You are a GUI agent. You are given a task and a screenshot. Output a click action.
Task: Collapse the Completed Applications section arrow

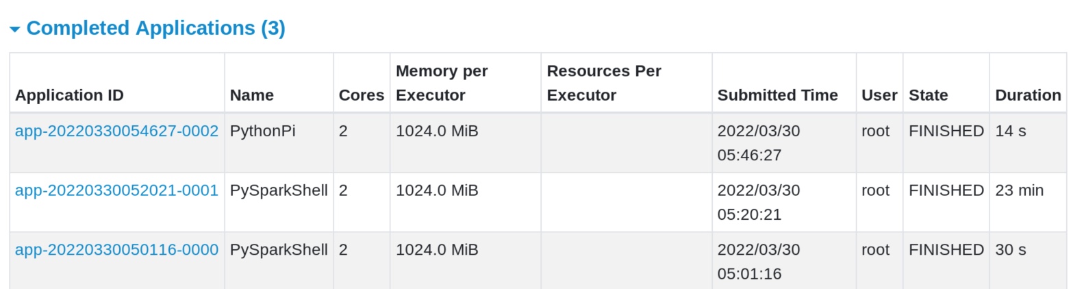pos(15,29)
